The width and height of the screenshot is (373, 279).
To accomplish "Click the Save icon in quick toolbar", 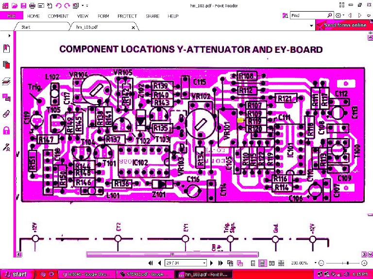I will click(x=23, y=5).
